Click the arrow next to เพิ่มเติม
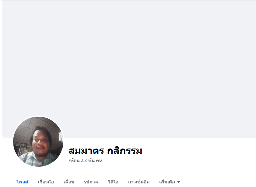Screen dimensions: 256x187 (179, 182)
